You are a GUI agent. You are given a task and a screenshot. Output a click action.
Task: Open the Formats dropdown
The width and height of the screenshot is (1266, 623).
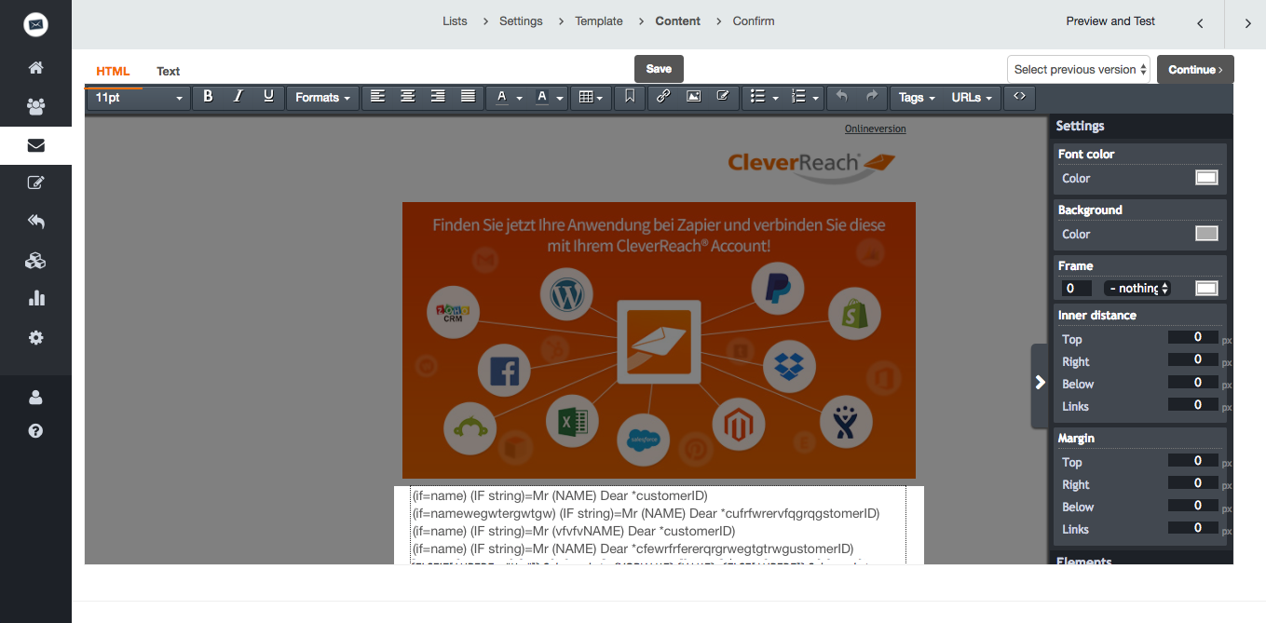coord(323,97)
